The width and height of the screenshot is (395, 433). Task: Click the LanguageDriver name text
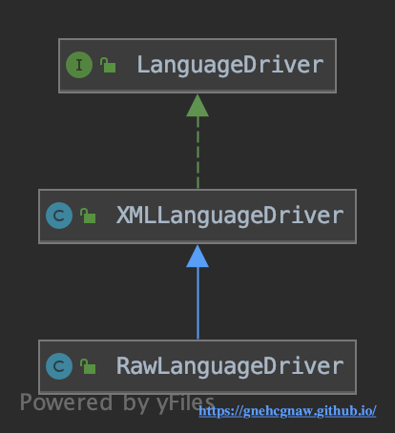[230, 66]
